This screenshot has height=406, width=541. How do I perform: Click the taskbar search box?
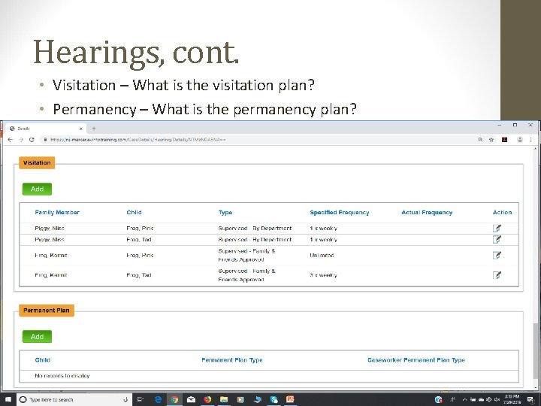[x=74, y=399]
